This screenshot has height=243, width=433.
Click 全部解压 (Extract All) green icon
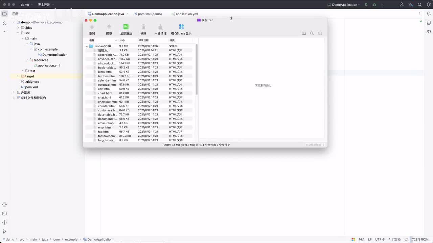[126, 27]
